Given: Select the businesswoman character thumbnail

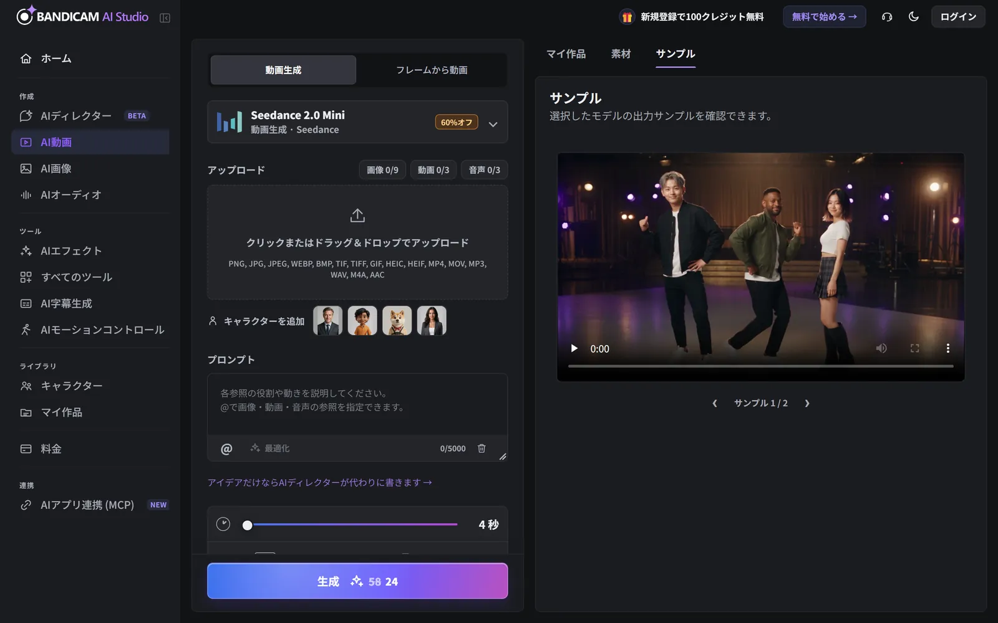Looking at the screenshot, I should pos(432,321).
